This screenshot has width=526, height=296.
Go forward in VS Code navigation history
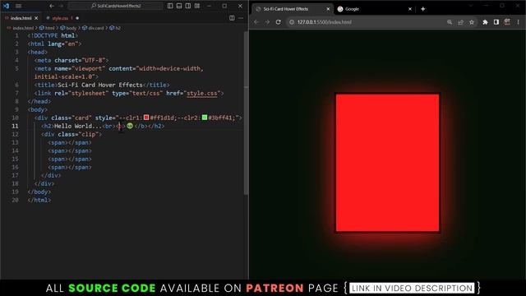pyautogui.click(x=61, y=6)
